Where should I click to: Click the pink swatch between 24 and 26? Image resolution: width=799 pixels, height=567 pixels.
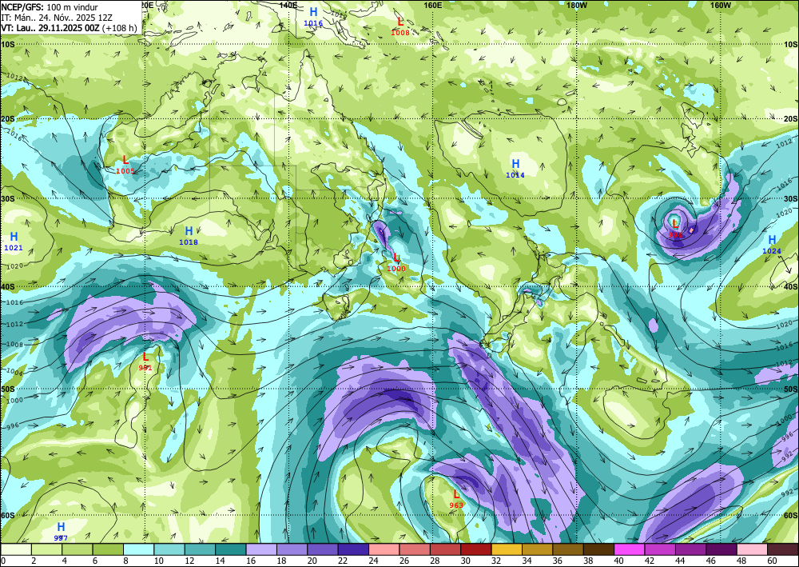[384, 549]
